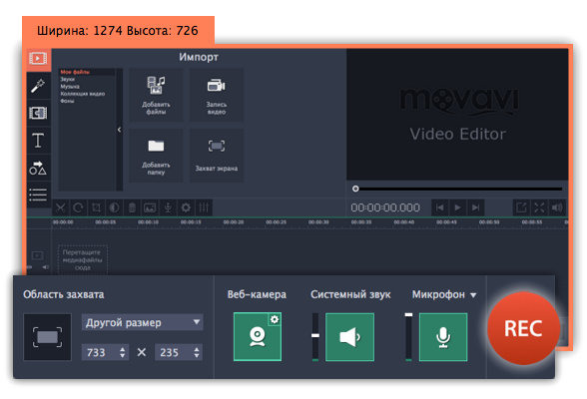Open the Filters magic wand tab
This screenshot has height=399, width=587.
click(39, 86)
